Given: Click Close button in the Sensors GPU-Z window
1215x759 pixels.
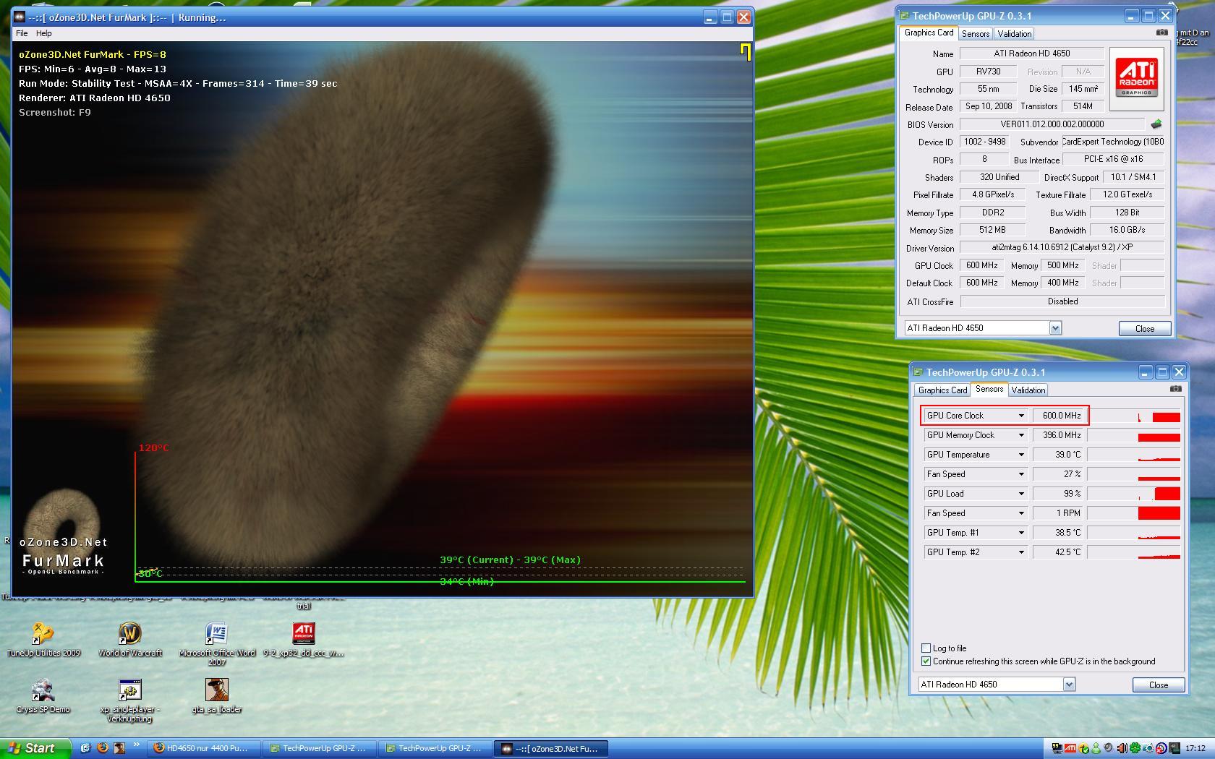Looking at the screenshot, I should [1159, 685].
